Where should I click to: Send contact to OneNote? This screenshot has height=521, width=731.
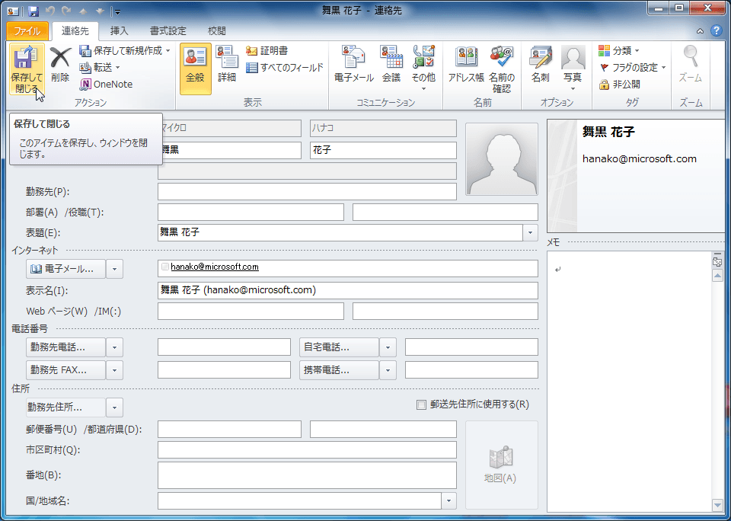107,85
